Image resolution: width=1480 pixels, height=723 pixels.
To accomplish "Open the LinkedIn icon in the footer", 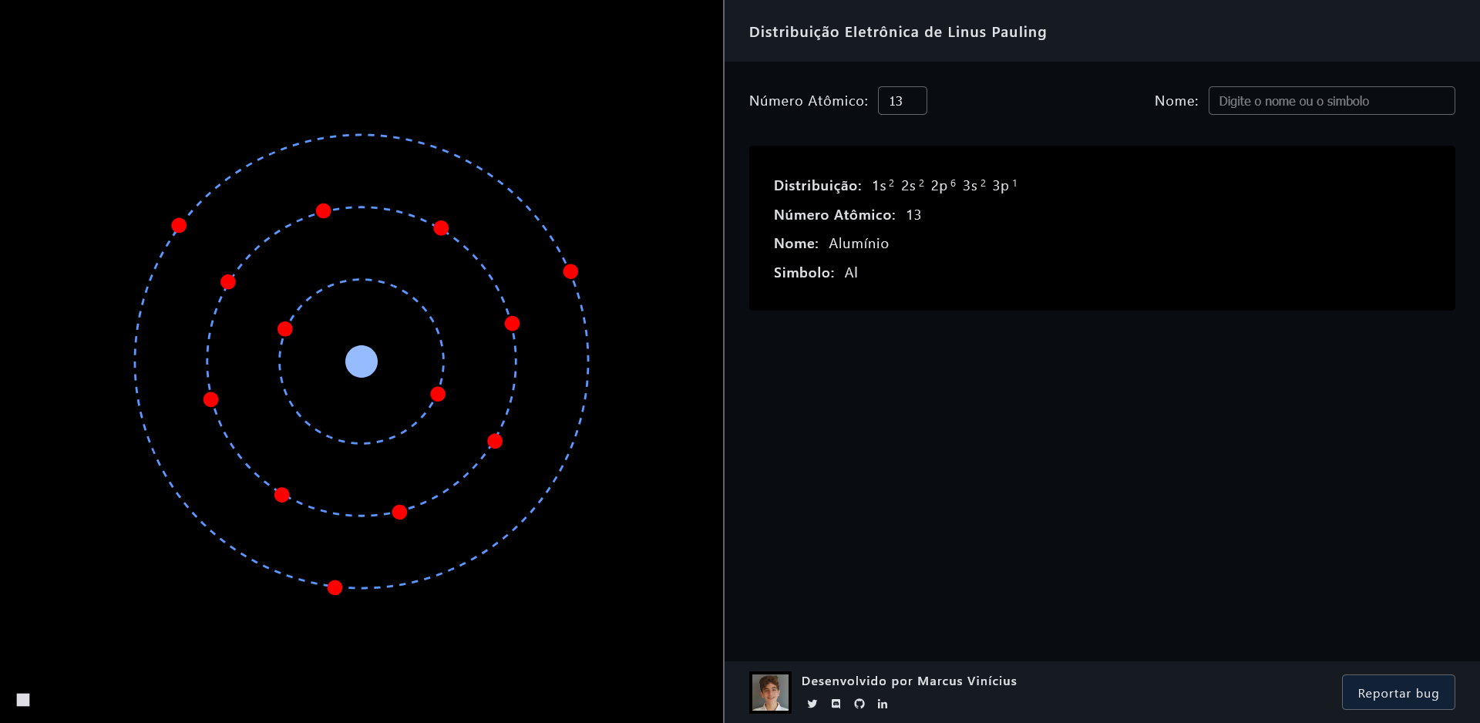I will [883, 704].
